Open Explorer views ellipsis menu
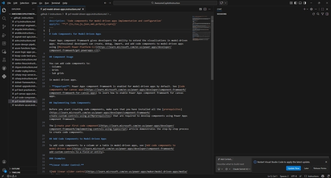Image resolution: width=331 pixels, height=178 pixels. coord(33,9)
